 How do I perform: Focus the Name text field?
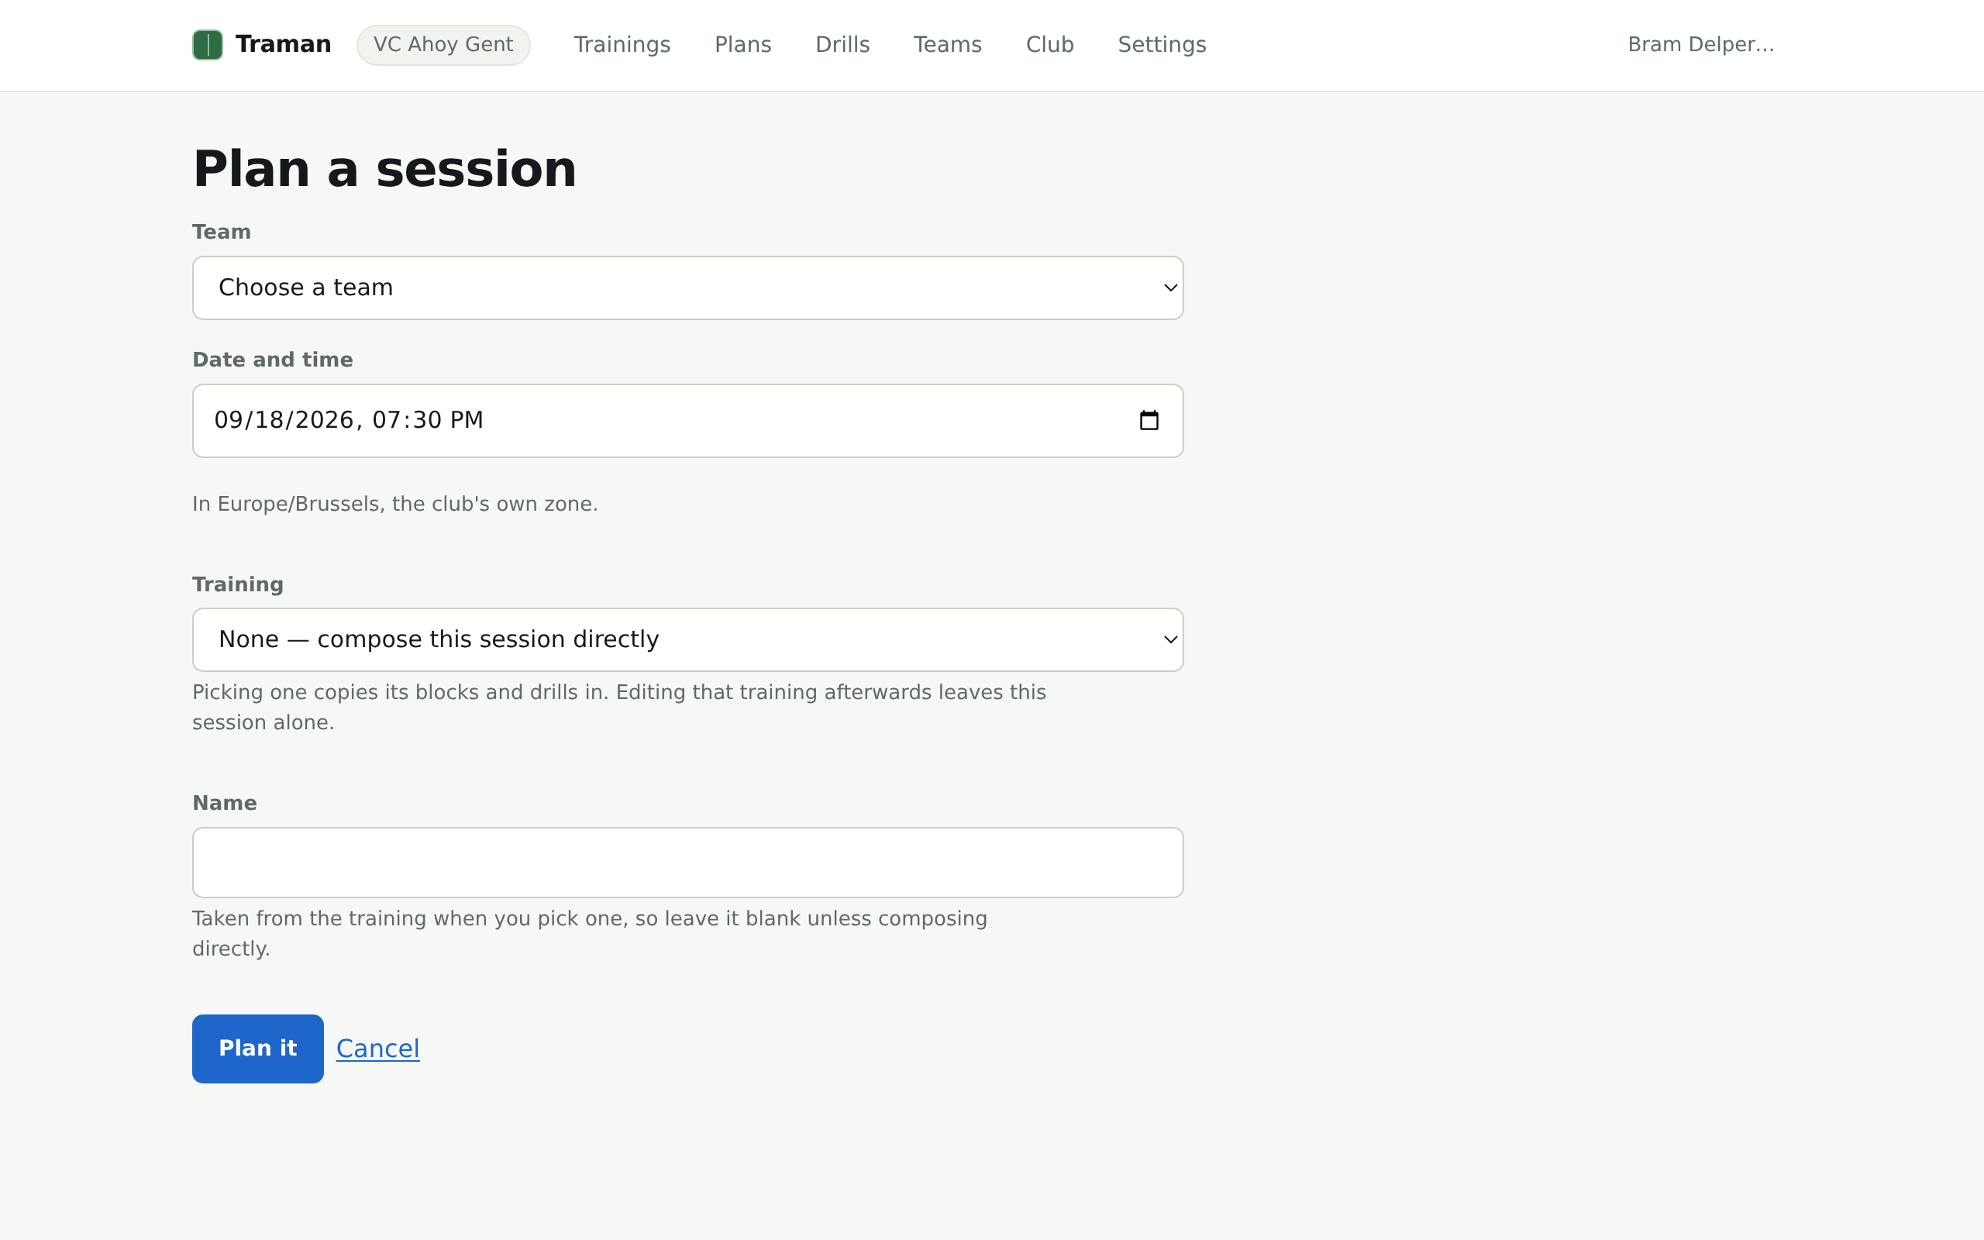pos(688,862)
